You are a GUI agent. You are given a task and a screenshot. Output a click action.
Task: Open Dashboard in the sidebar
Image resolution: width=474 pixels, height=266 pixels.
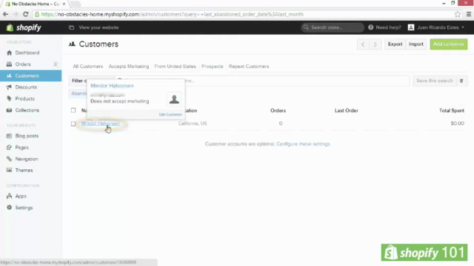coord(27,52)
